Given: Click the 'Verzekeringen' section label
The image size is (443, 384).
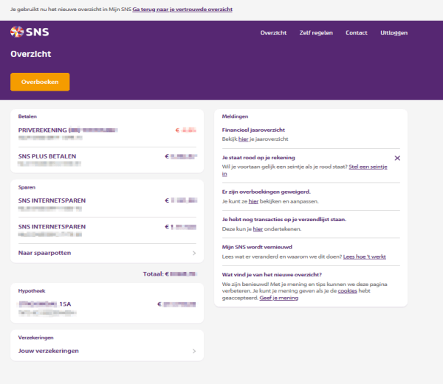Looking at the screenshot, I should coord(36,338).
